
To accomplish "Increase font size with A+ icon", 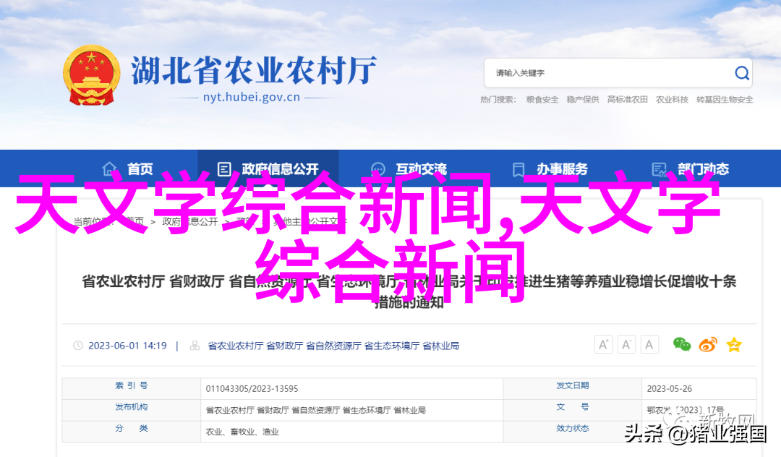I will coord(604,345).
